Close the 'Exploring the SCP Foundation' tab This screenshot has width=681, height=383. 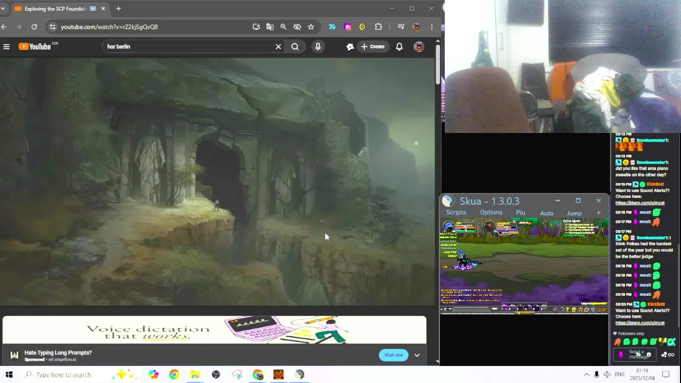tap(103, 9)
